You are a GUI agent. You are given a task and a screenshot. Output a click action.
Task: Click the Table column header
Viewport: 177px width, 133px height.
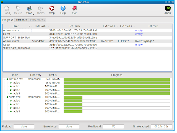(x=15, y=75)
